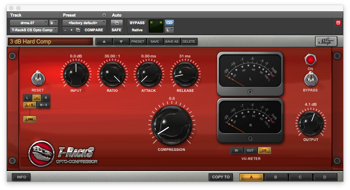Click the COMPARE button
This screenshot has height=190, width=350.
click(x=94, y=30)
